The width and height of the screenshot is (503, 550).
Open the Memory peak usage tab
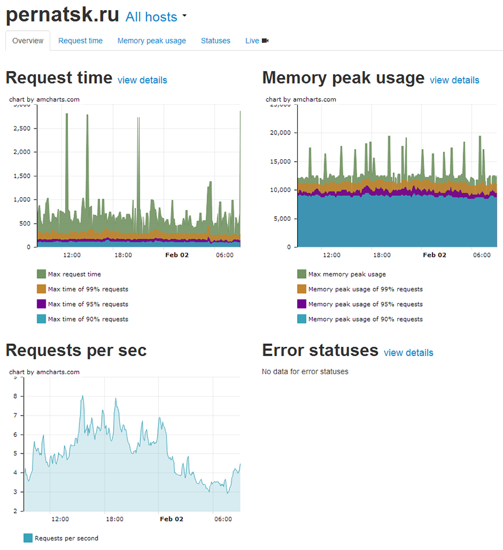[x=151, y=41]
